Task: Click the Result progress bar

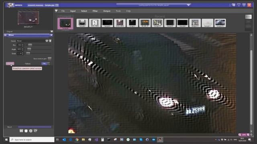Action: coord(35,127)
